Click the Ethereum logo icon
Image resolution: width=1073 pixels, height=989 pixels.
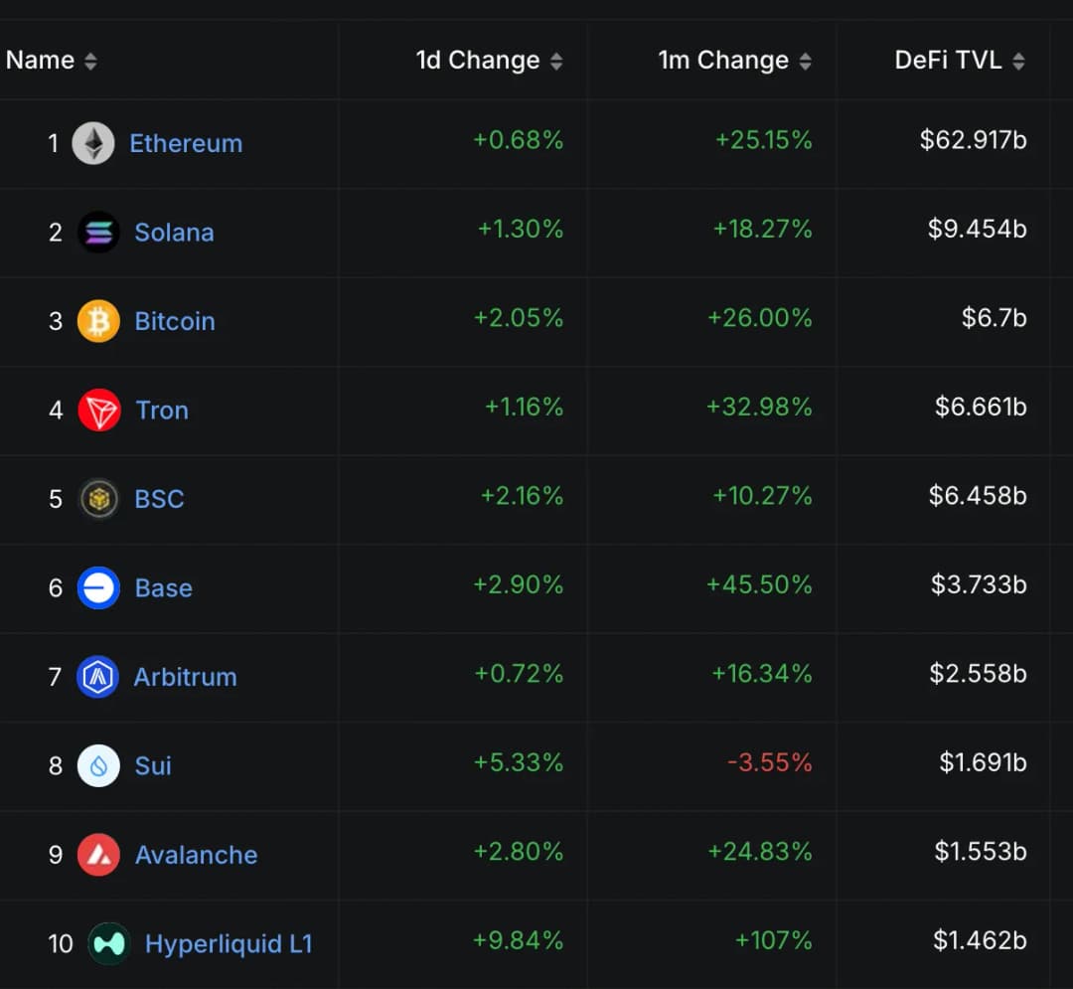(93, 143)
